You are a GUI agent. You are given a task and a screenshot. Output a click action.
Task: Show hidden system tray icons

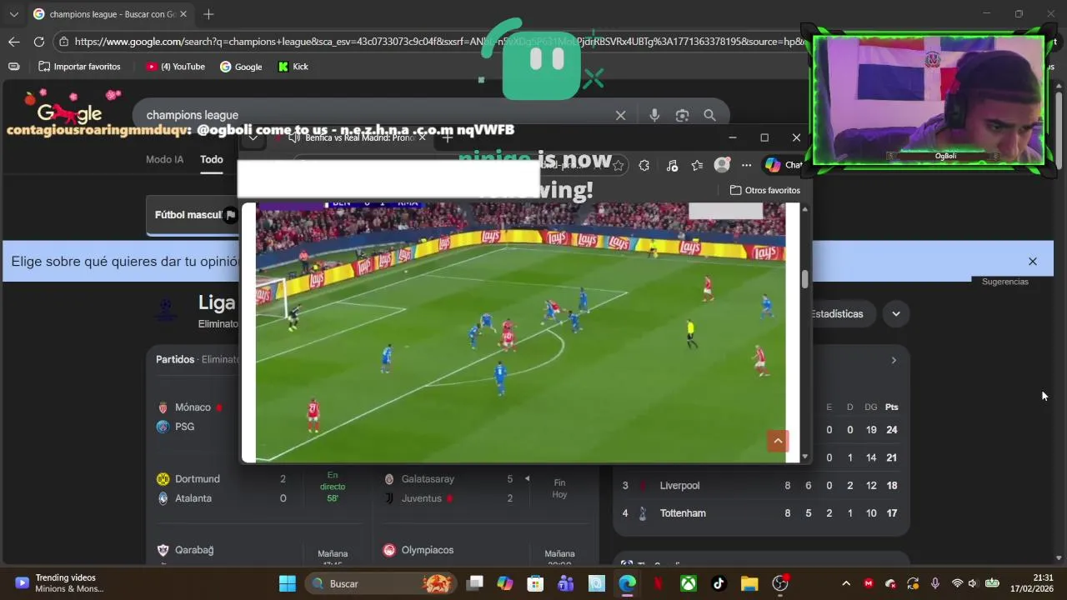[846, 583]
